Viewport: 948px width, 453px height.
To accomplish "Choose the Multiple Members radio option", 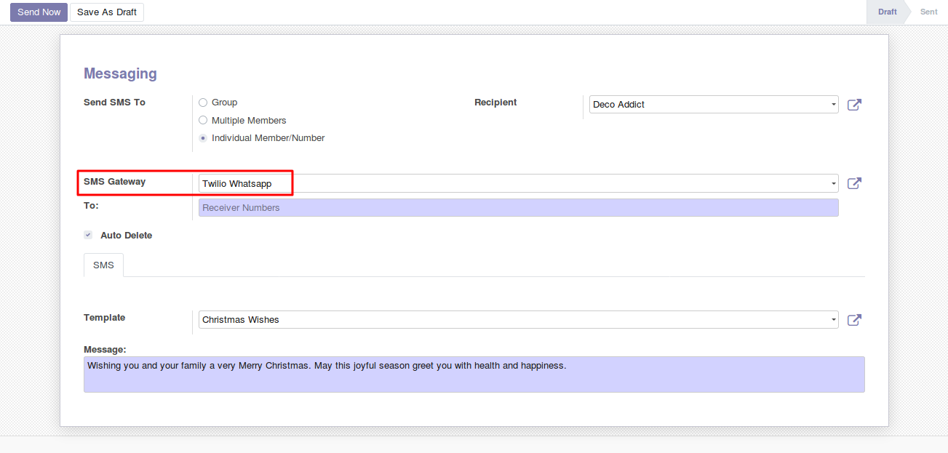I will (x=203, y=121).
